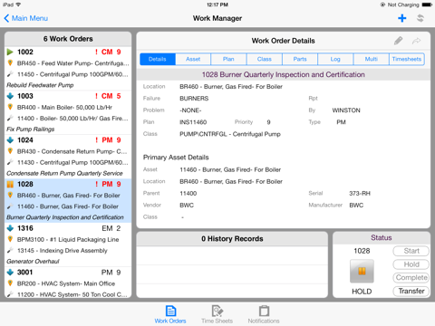Image resolution: width=435 pixels, height=326 pixels.
Task: Tap the share arrow icon
Action: (416, 41)
